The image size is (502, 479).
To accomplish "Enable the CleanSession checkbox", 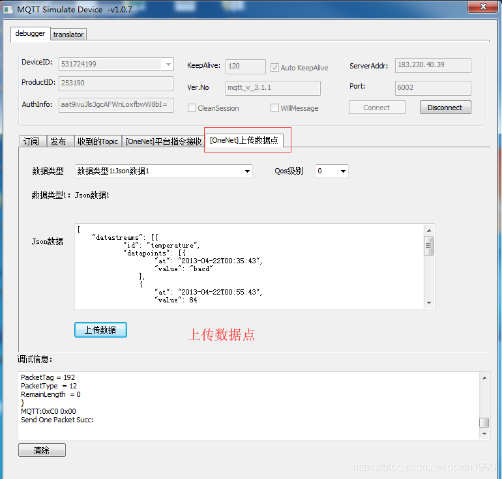I will coord(192,108).
